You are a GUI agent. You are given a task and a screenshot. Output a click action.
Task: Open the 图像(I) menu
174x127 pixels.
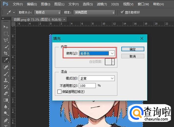point(46,4)
